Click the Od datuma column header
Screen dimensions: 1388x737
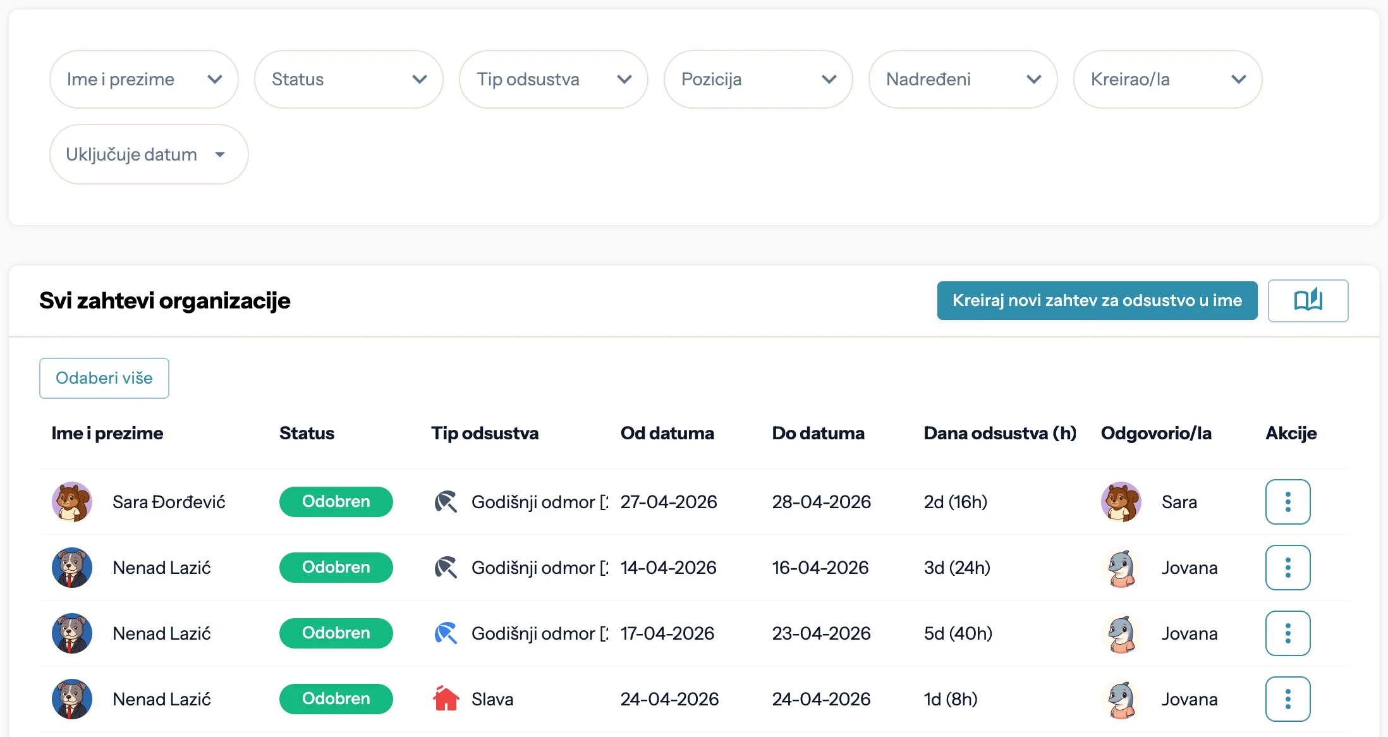point(667,434)
